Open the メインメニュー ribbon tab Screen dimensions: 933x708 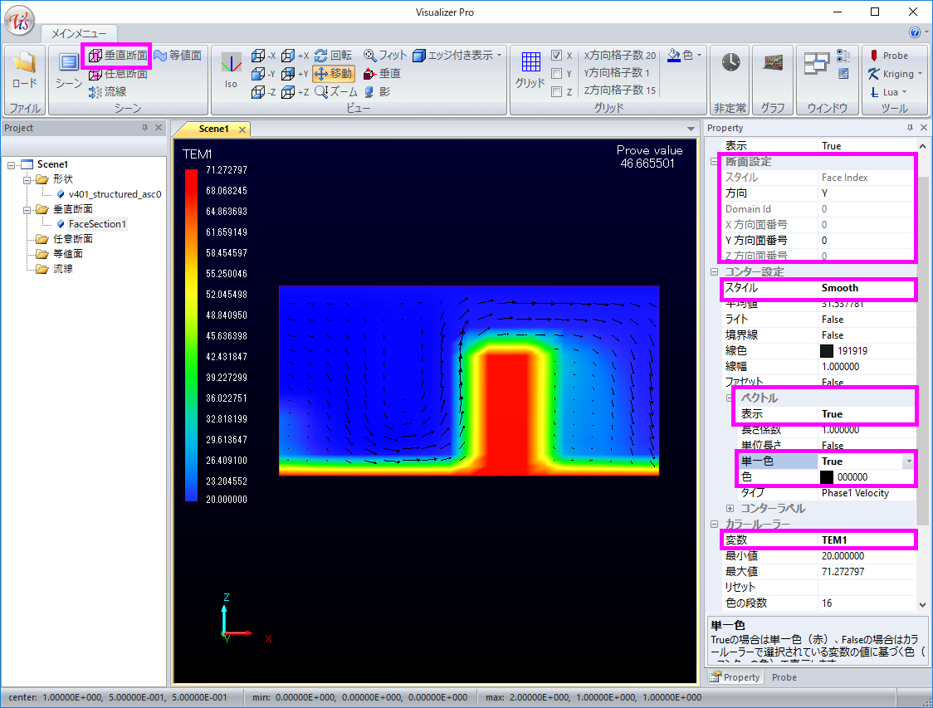(79, 33)
